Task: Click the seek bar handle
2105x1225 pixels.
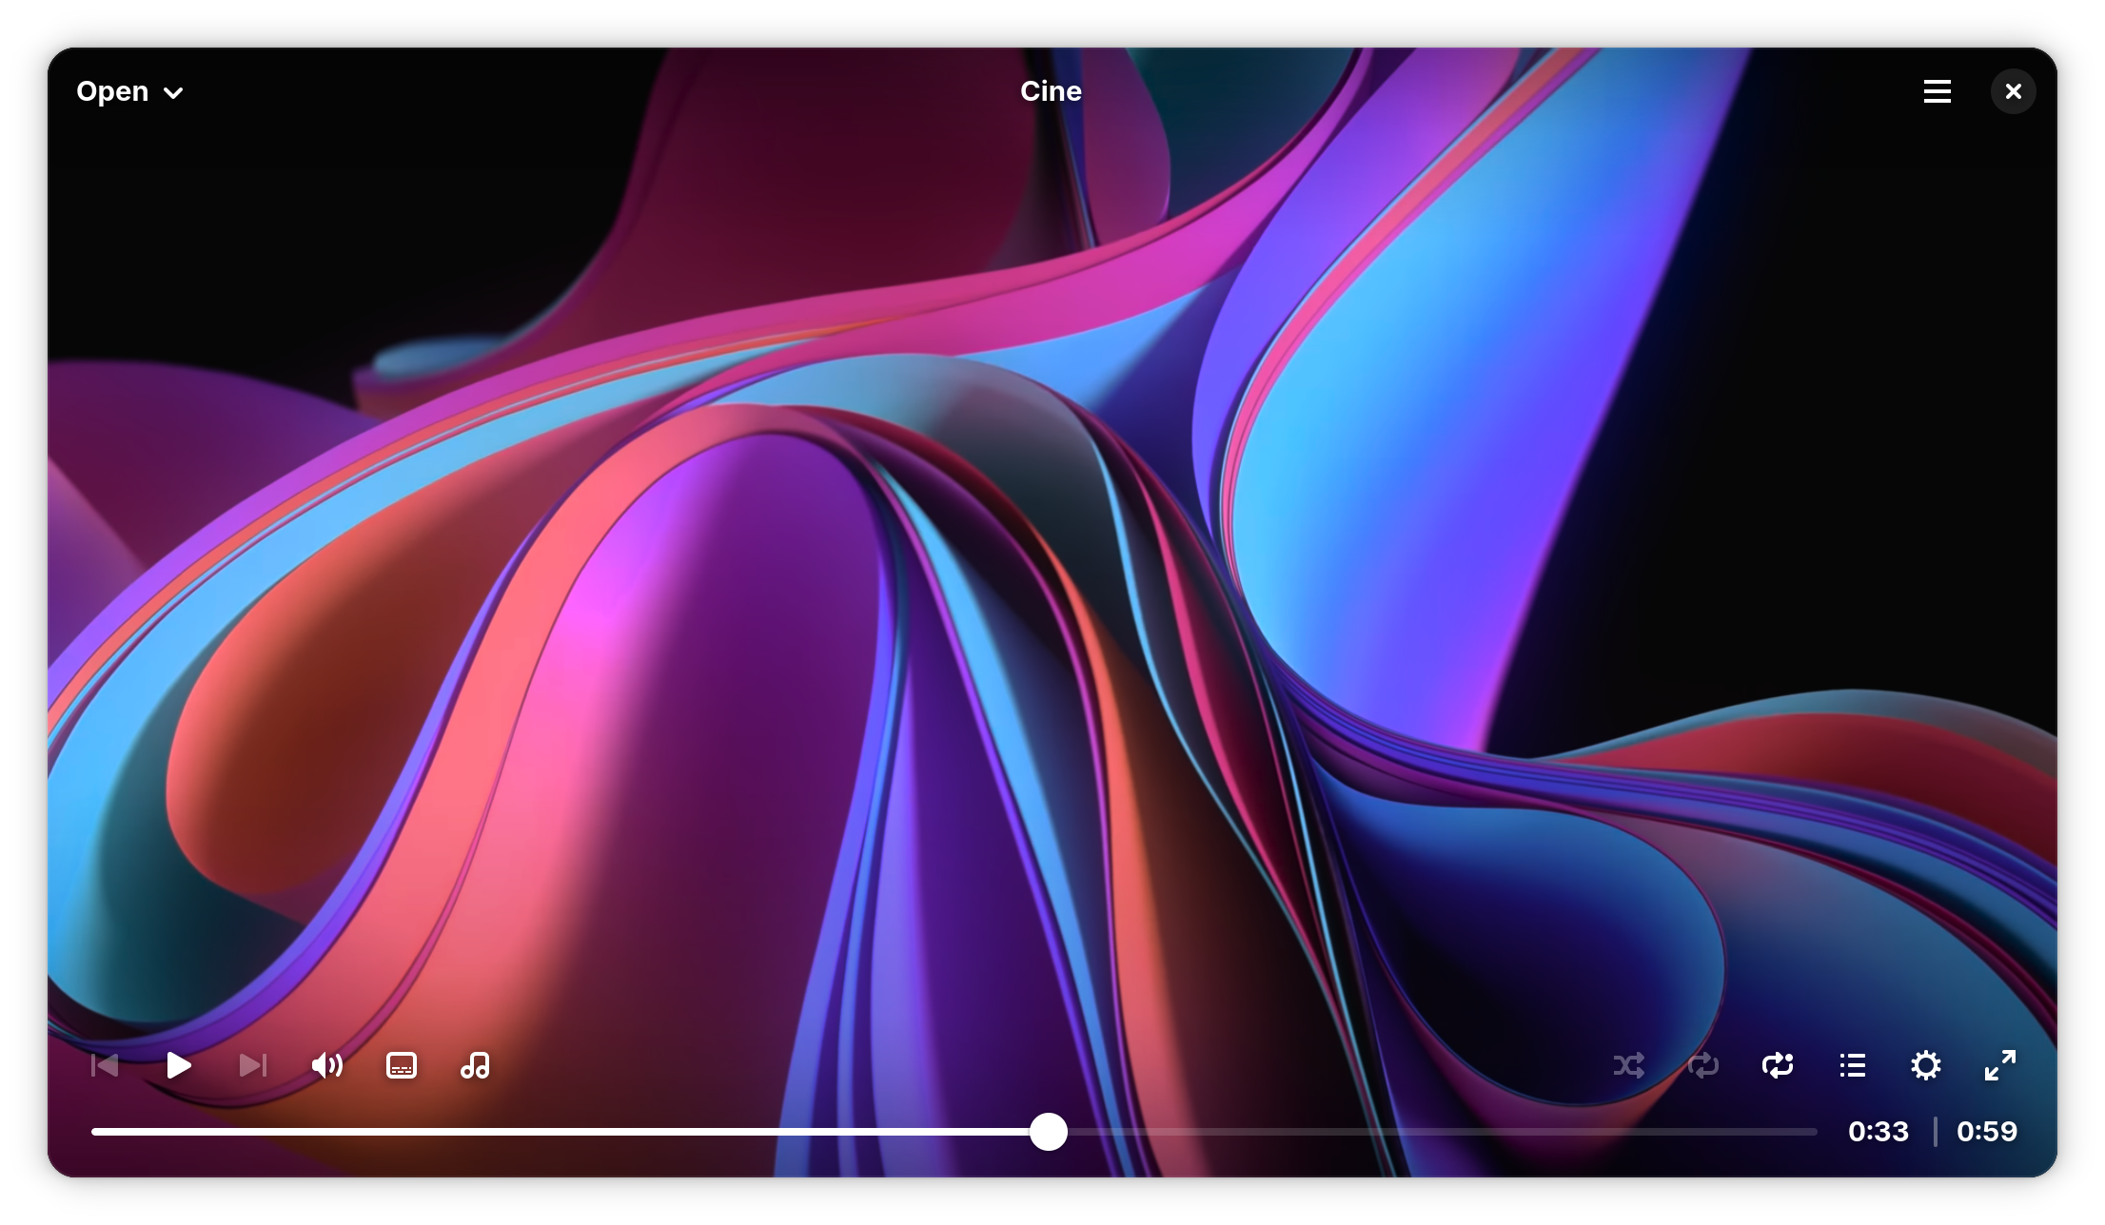Action: [x=1049, y=1132]
